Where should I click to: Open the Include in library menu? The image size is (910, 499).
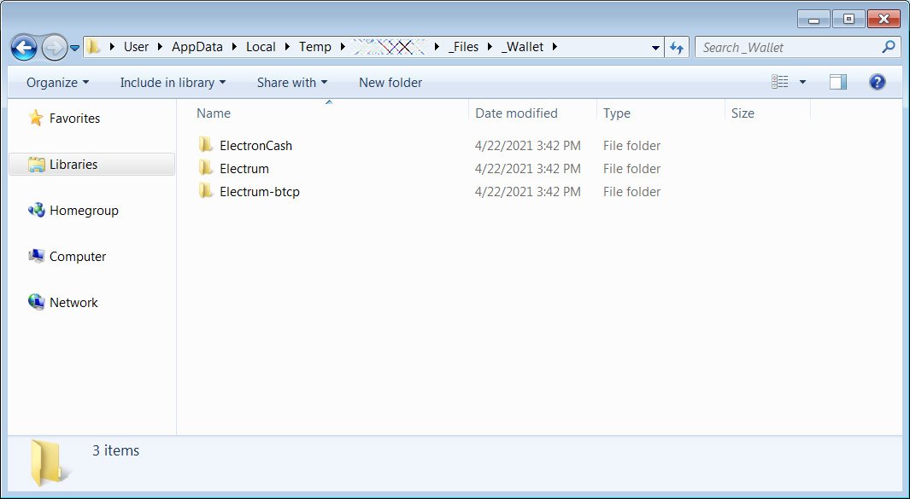(173, 83)
